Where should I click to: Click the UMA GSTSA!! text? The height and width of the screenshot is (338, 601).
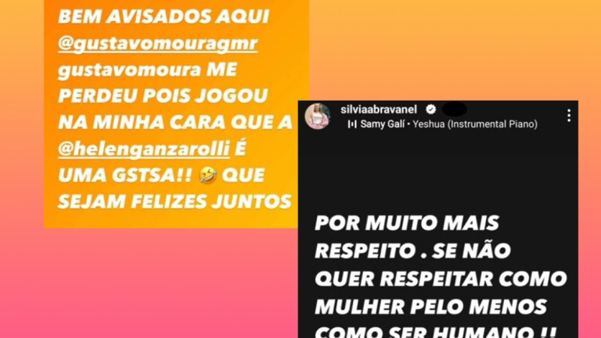125,176
